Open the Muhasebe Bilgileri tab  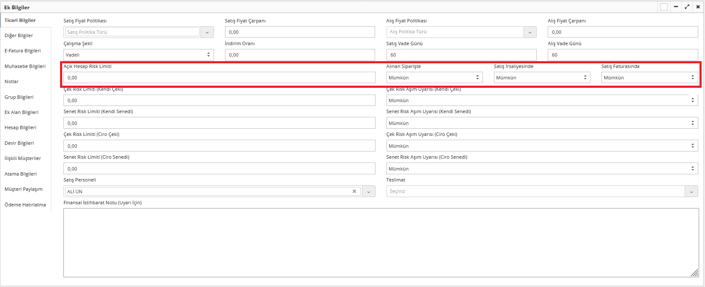click(25, 66)
